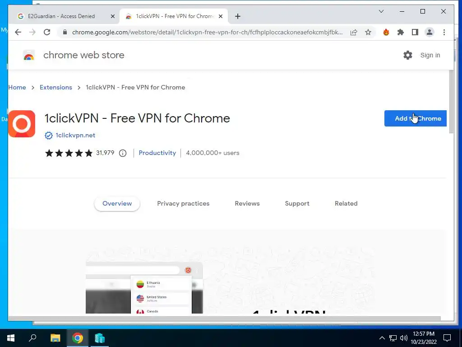Open taskbar search magnifier
462x347 pixels.
click(32, 338)
